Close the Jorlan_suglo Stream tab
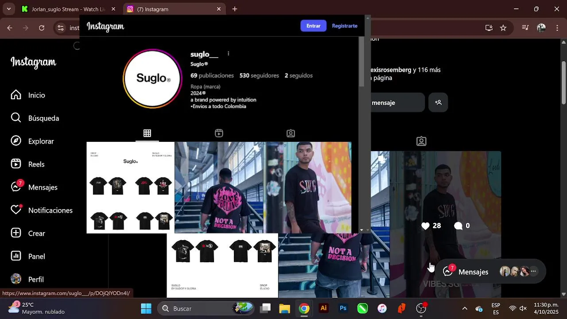The width and height of the screenshot is (567, 319). click(x=113, y=9)
